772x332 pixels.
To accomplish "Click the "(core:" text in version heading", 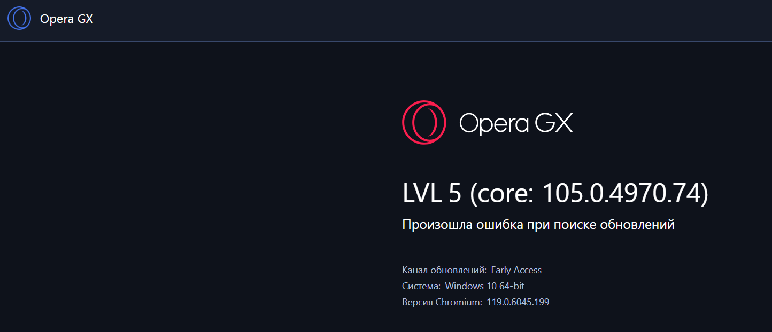I will [x=502, y=194].
